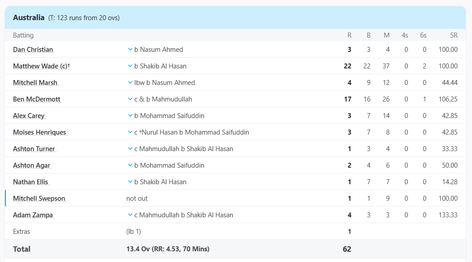Expand Moises Henriques' dismissal chevron
Image resolution: width=472 pixels, height=262 pixels.
coord(130,132)
